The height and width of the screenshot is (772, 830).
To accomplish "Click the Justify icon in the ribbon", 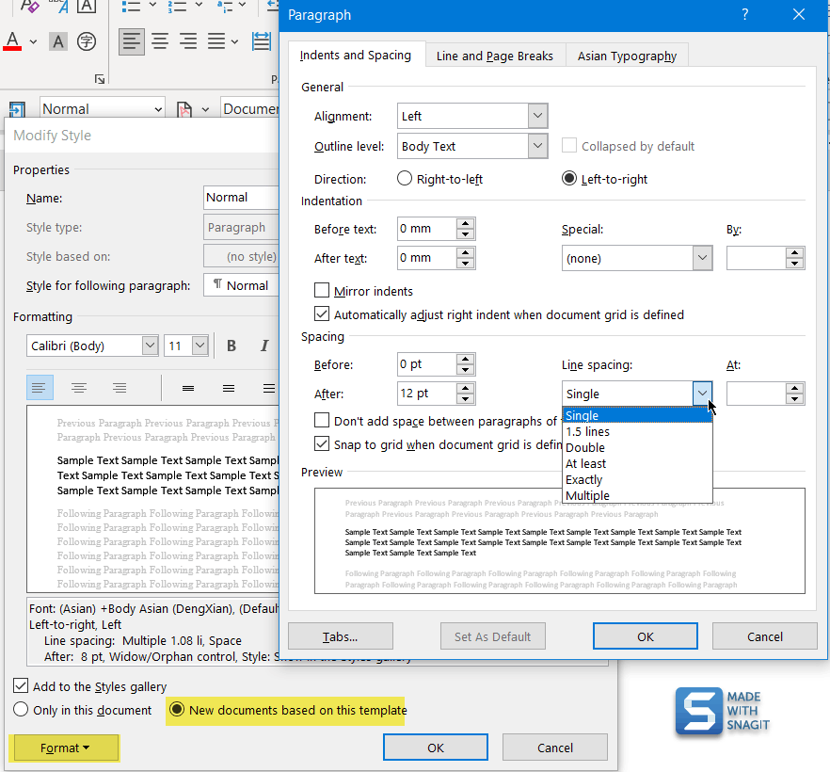I will point(216,40).
